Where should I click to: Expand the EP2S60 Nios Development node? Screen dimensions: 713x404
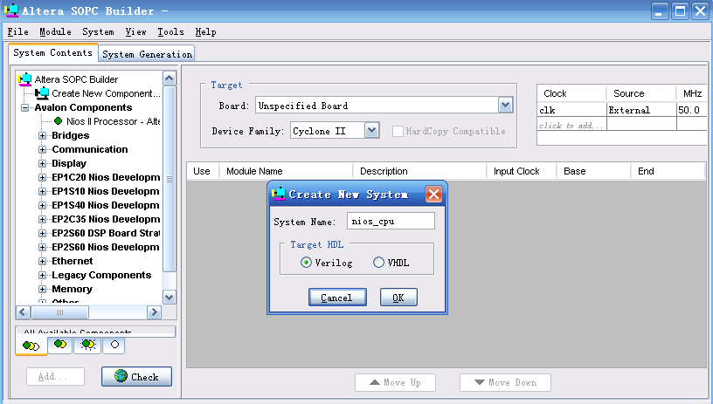pyautogui.click(x=42, y=248)
